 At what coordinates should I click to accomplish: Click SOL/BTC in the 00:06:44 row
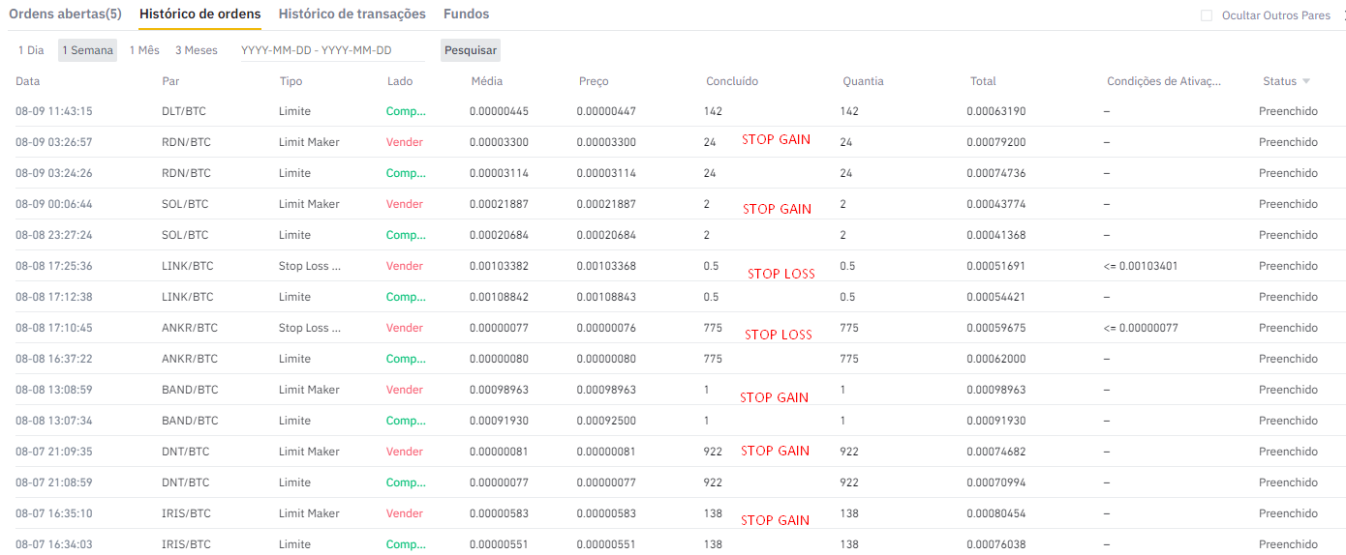tap(185, 204)
